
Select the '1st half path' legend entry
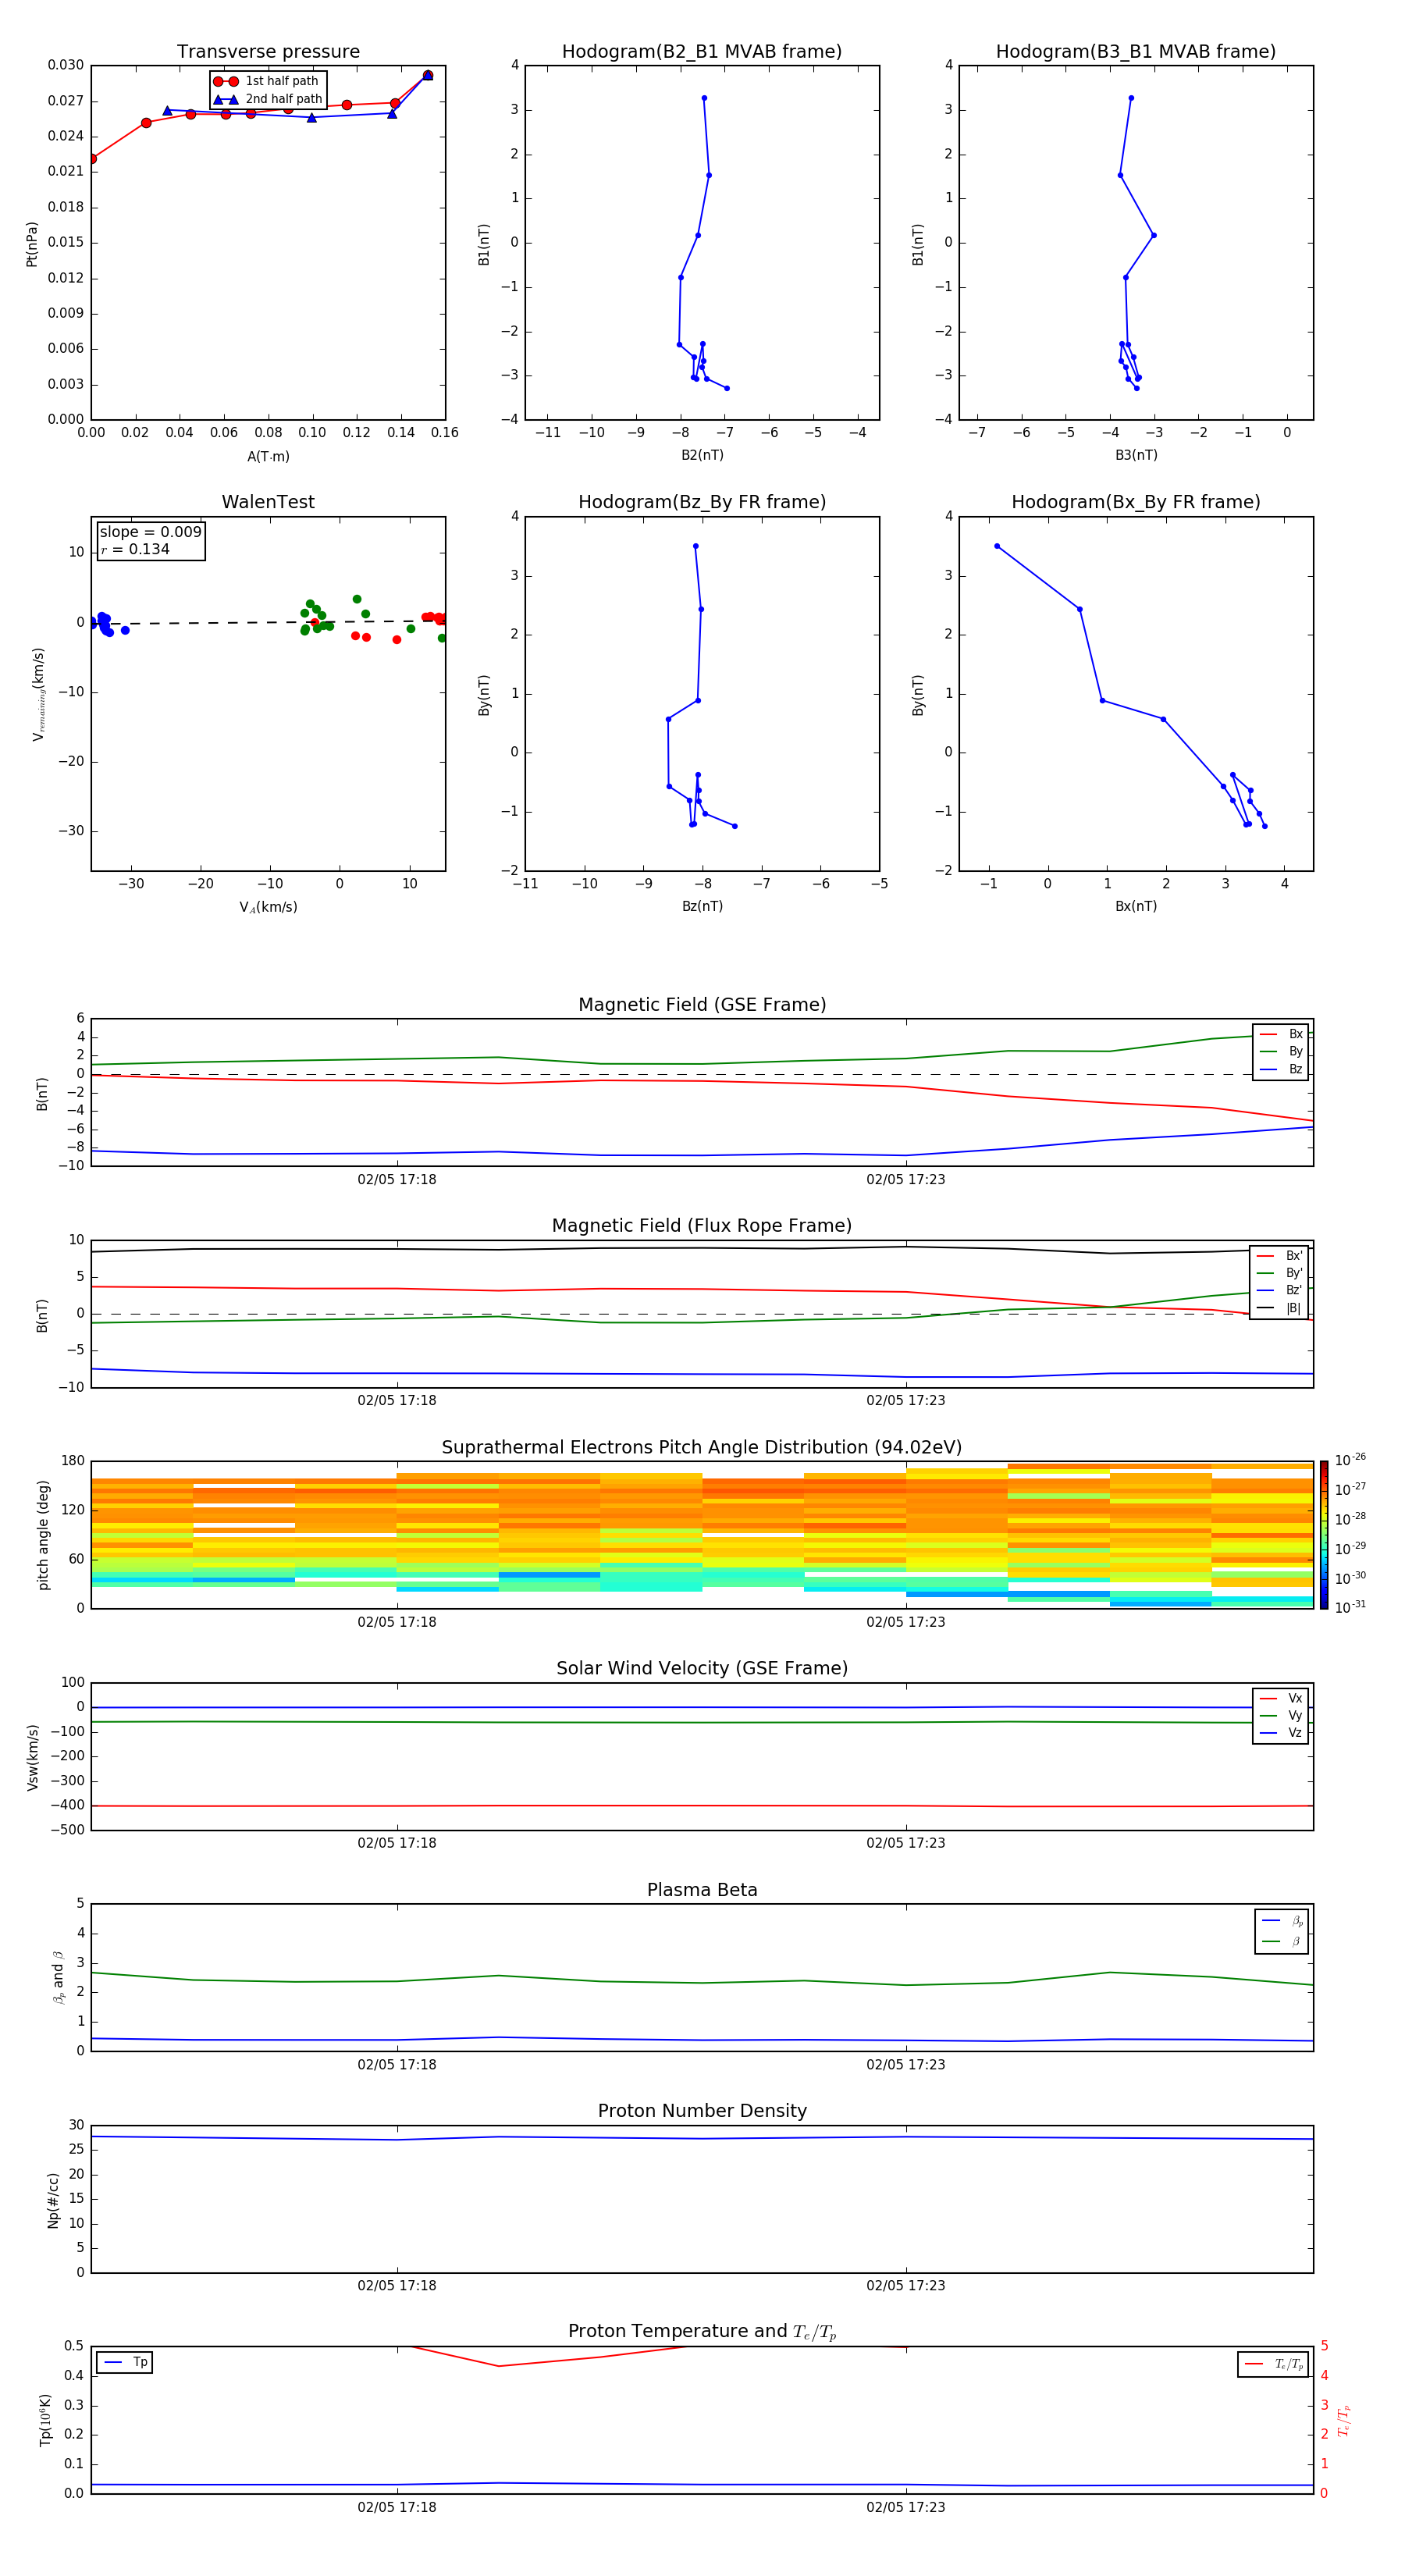(266, 81)
